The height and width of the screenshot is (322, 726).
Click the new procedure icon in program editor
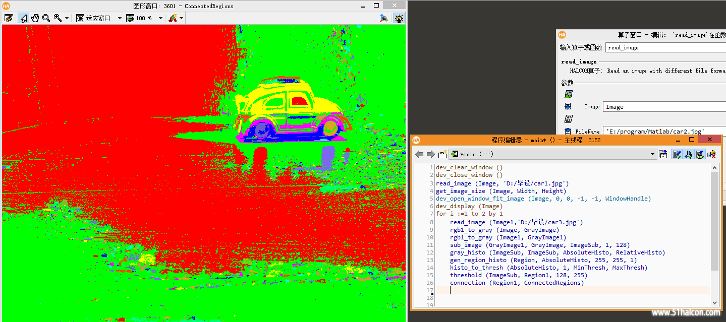tap(442, 154)
